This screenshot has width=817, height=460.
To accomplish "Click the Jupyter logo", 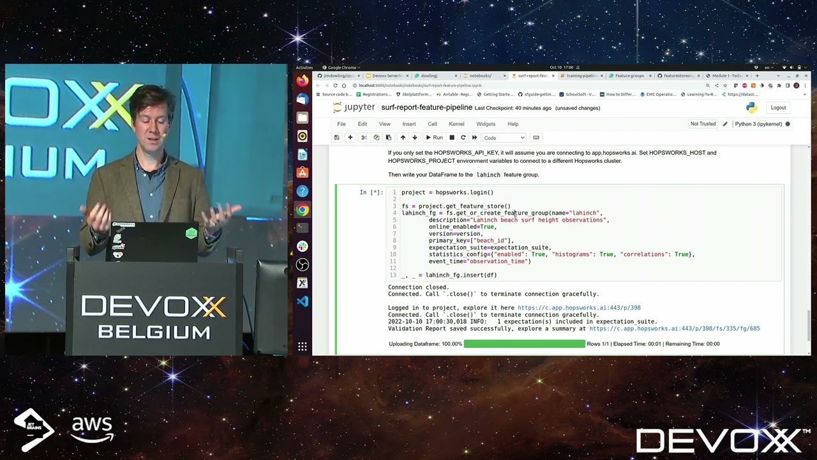I will click(354, 107).
